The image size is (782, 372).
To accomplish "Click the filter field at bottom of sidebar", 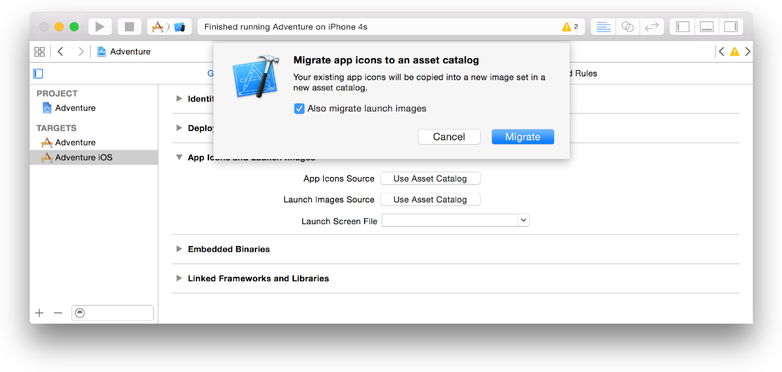I will pos(112,313).
